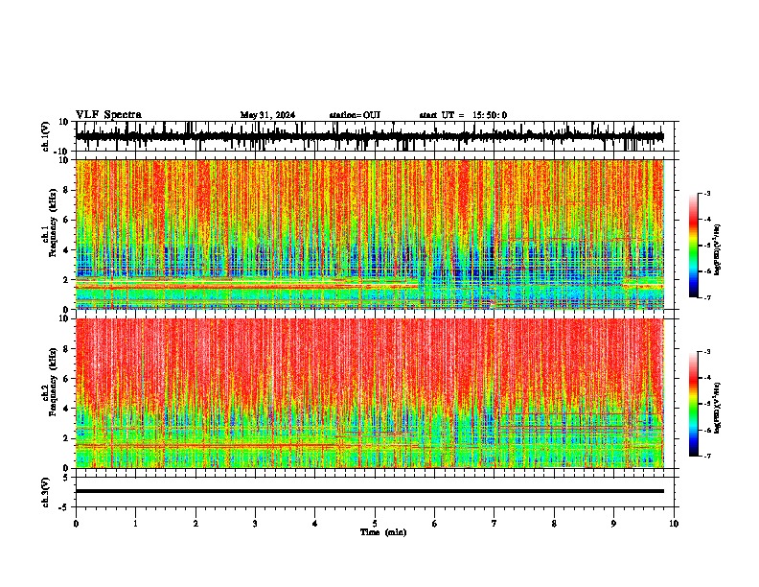The height and width of the screenshot is (587, 759).
Task: Click the ch.3(V) axis label
Action: point(46,492)
